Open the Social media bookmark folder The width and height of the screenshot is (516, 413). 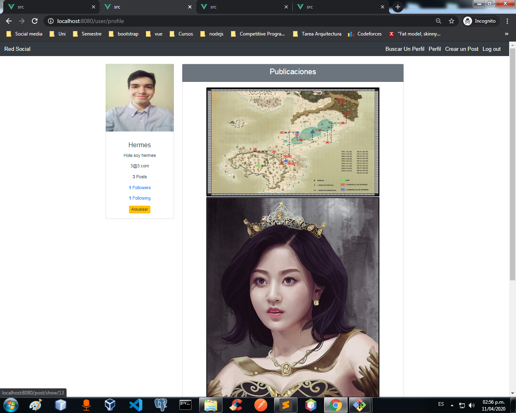point(24,34)
